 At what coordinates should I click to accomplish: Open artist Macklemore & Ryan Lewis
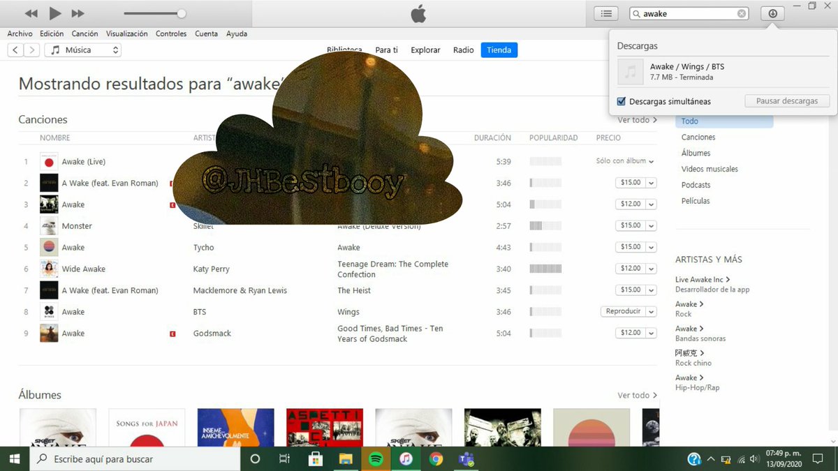[x=240, y=290]
